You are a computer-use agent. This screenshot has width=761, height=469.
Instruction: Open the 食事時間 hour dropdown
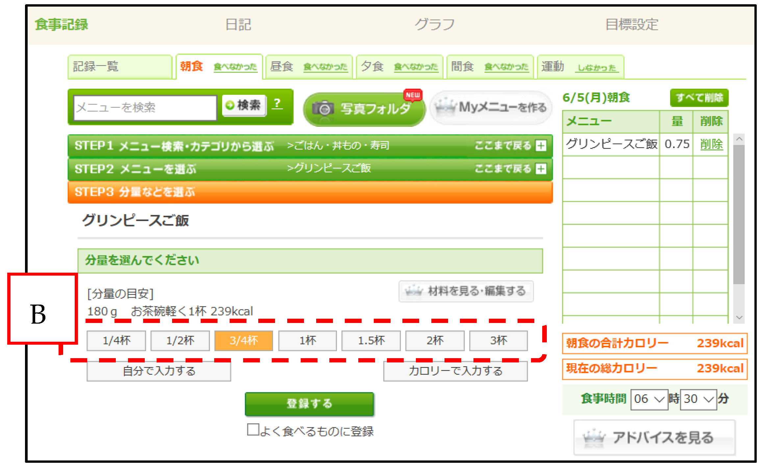(x=649, y=399)
